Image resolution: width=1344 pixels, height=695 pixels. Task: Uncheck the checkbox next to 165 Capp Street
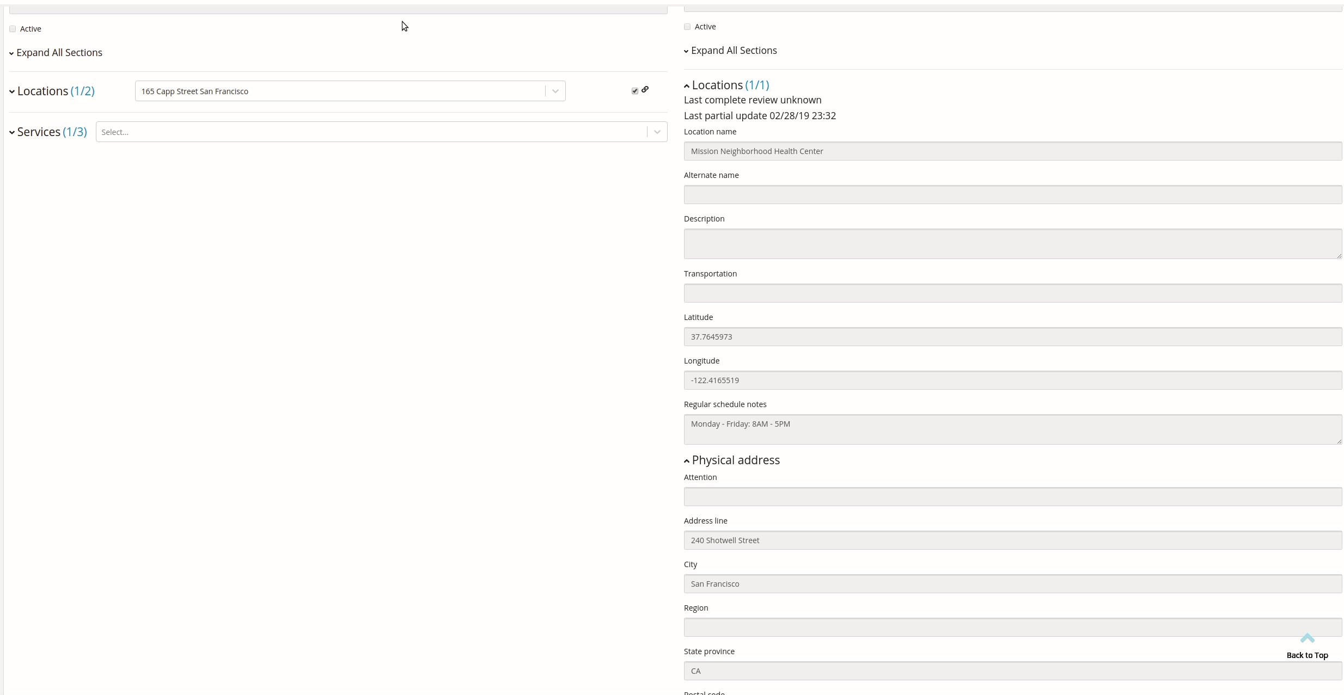634,90
